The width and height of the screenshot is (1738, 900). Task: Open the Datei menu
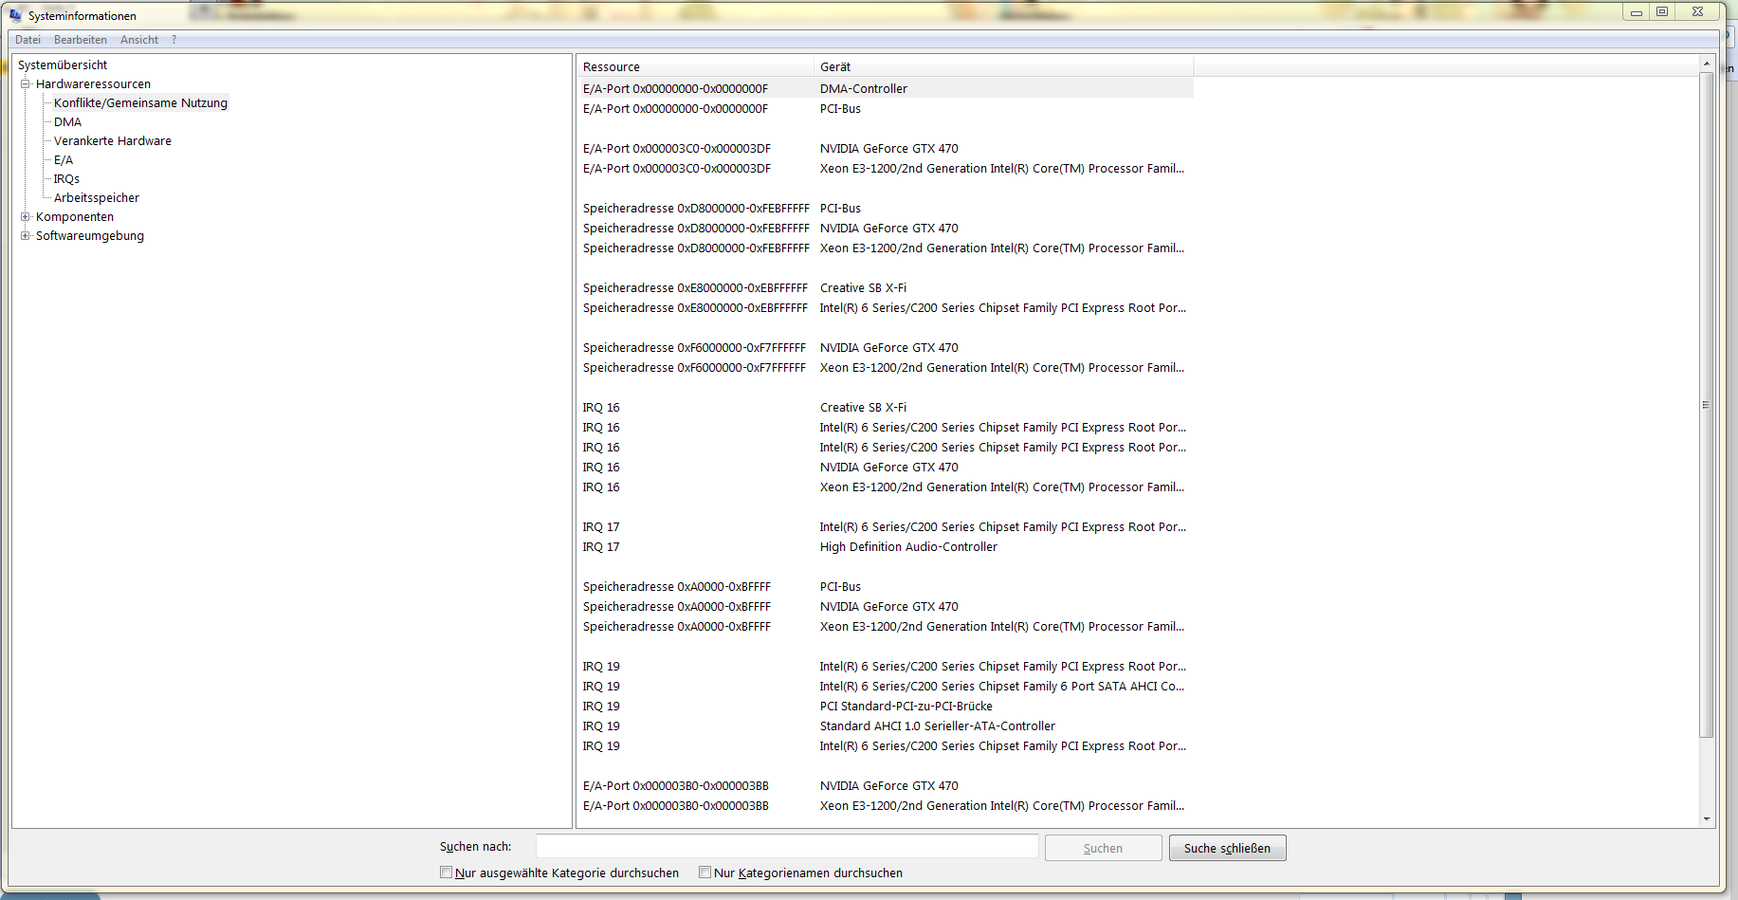(x=27, y=40)
